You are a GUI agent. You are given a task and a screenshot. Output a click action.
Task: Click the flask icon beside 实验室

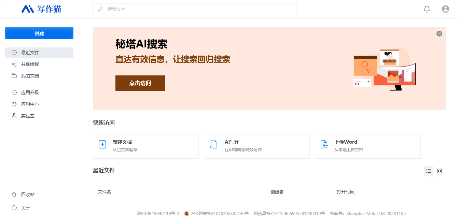pyautogui.click(x=14, y=116)
